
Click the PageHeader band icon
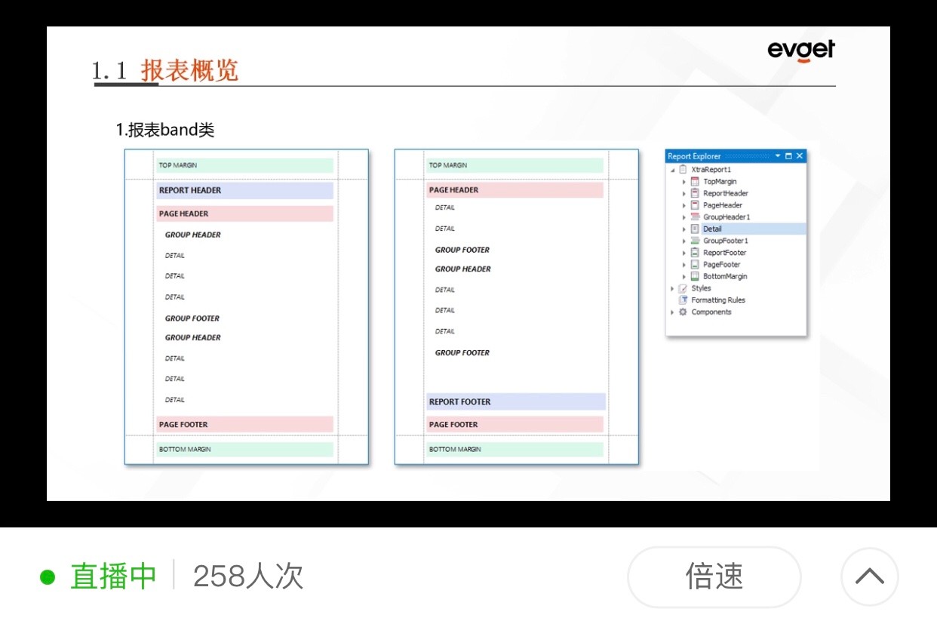(x=695, y=205)
